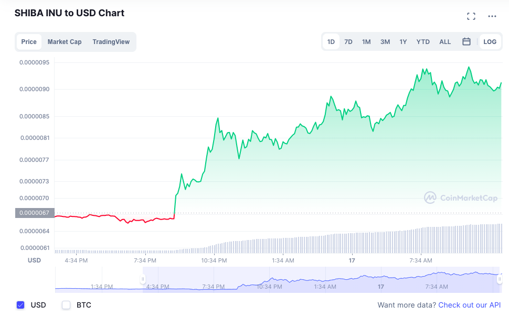Select the ALL time range
Screen dimensions: 509x317
[445, 42]
